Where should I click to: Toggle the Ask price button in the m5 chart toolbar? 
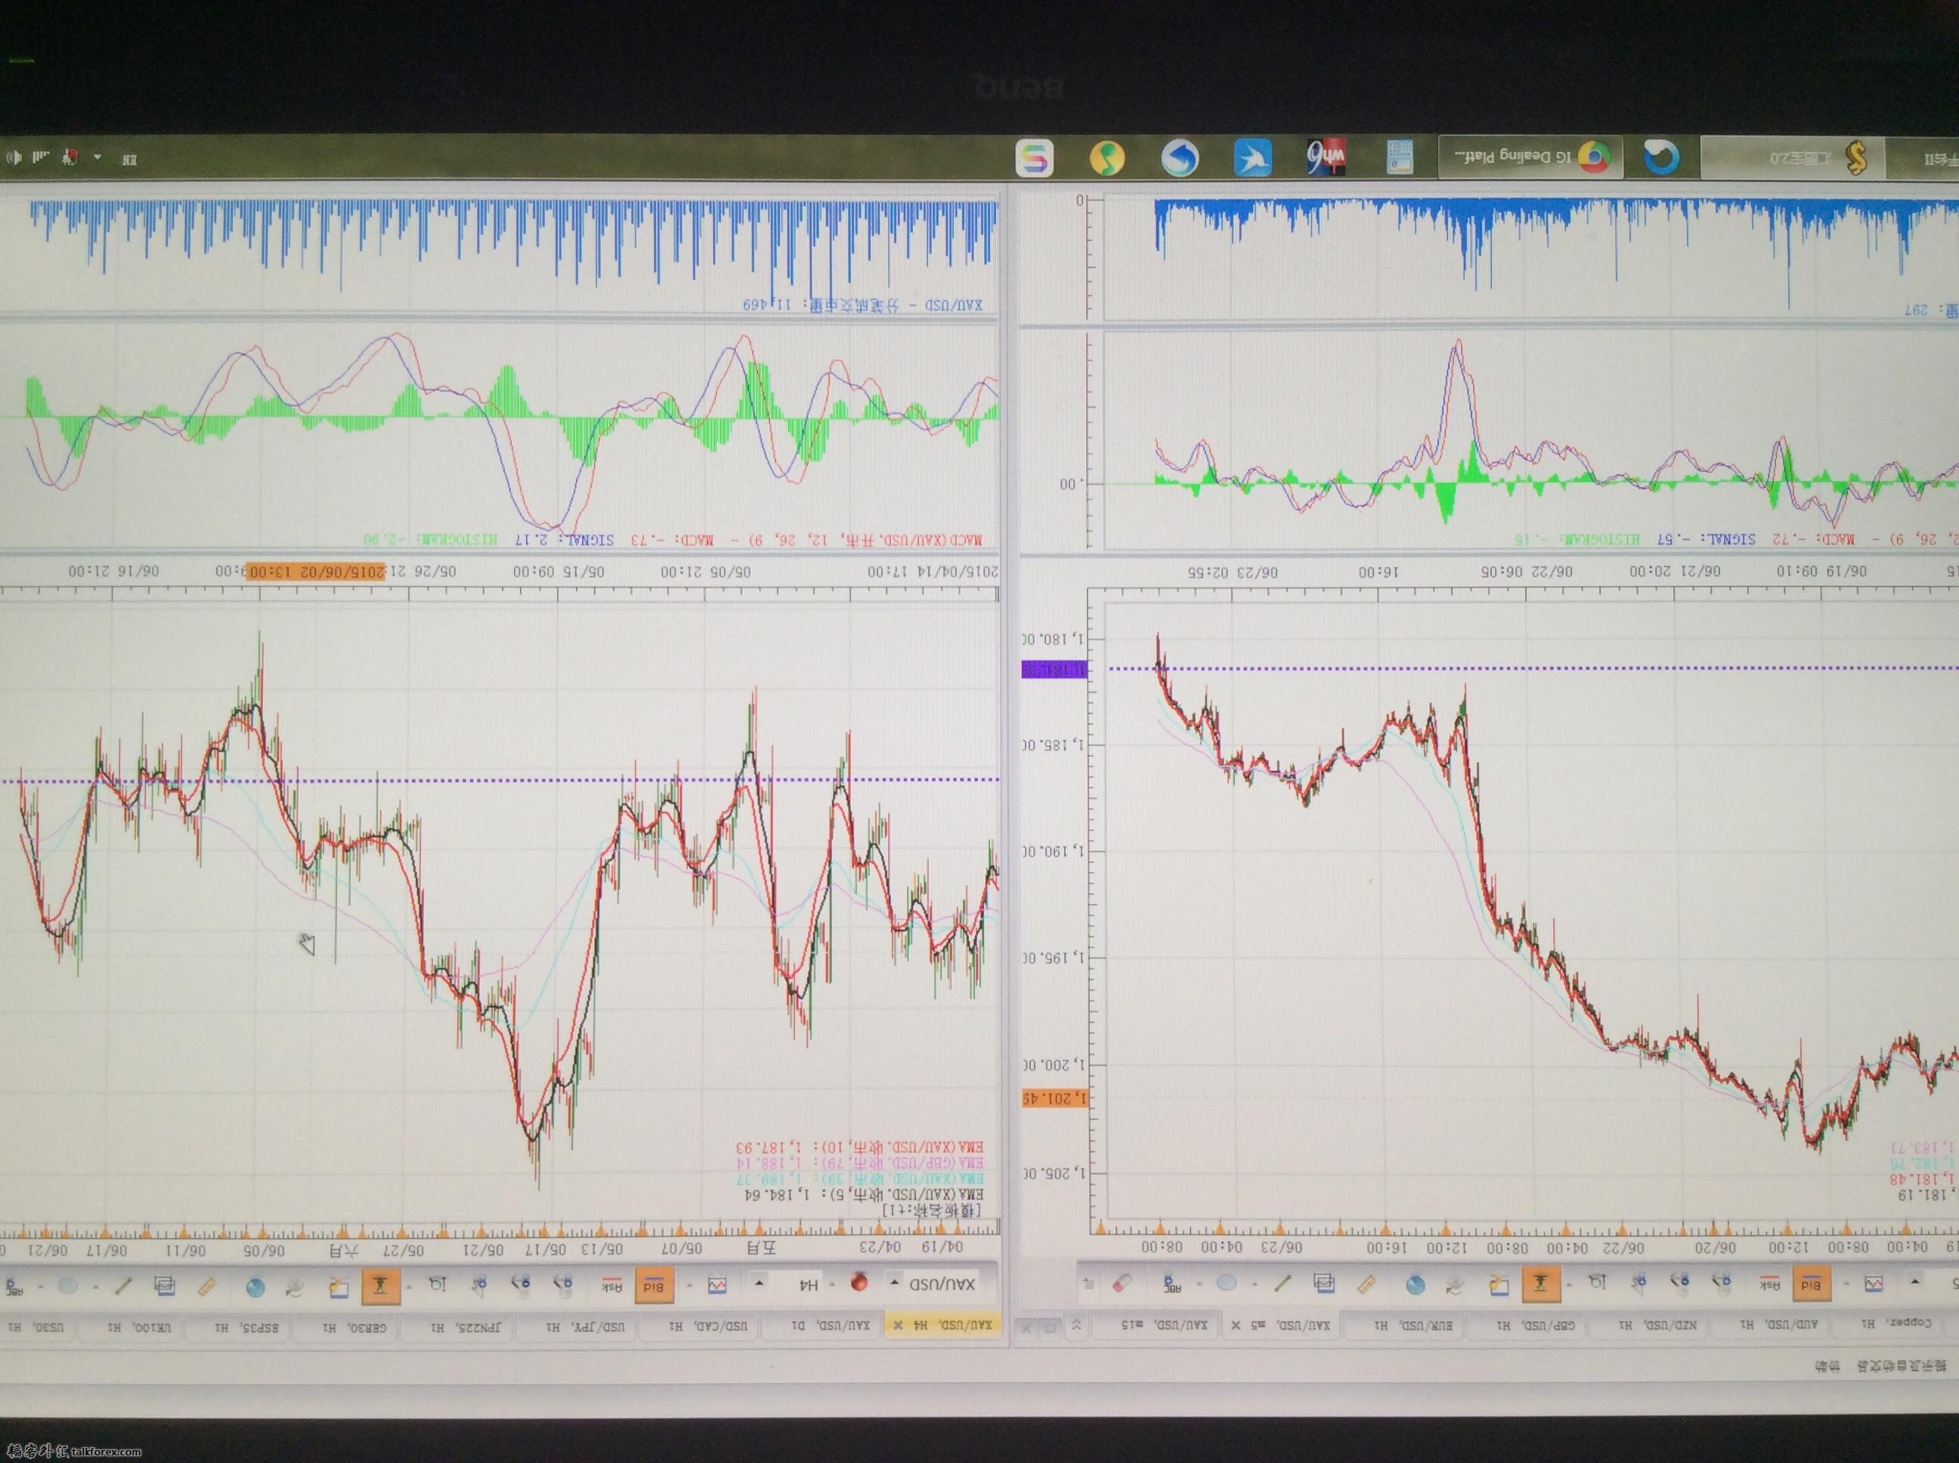[x=1769, y=1285]
